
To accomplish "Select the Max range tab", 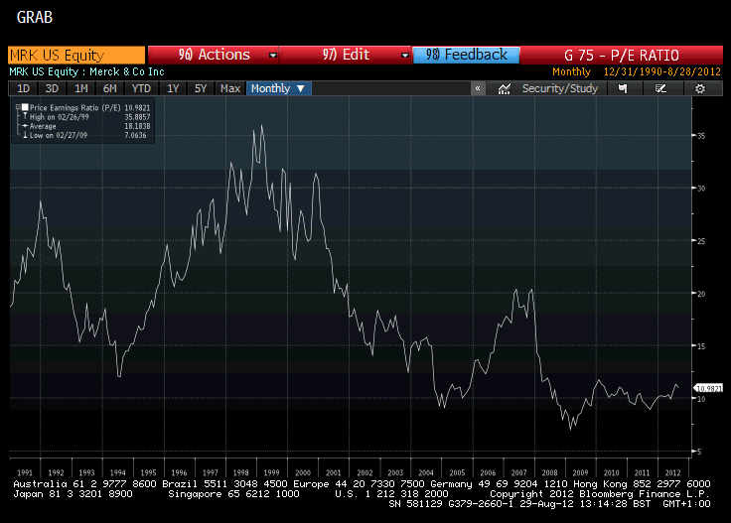I will click(x=230, y=88).
